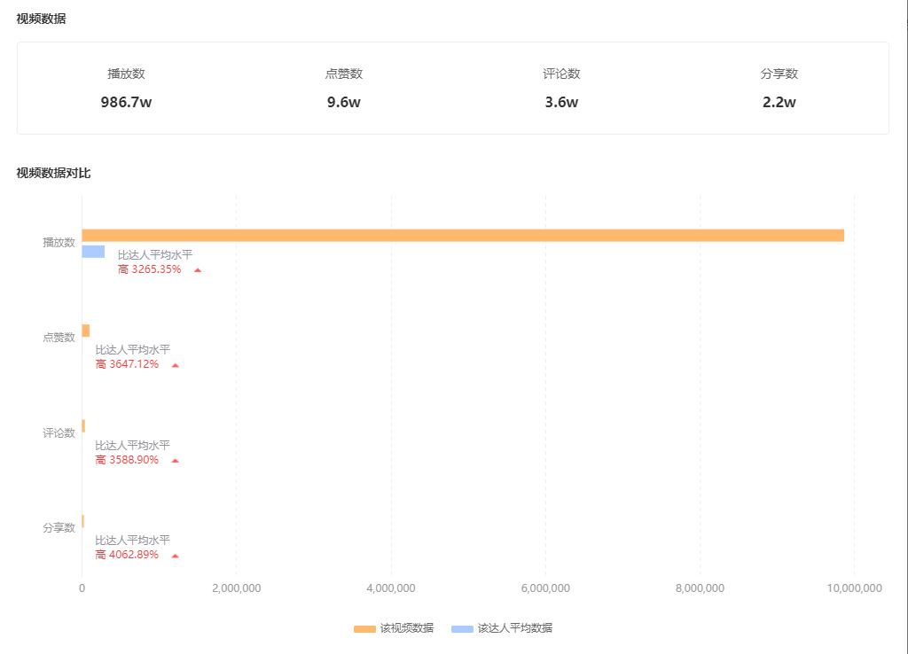Viewport: 908px width, 654px height.
Task: Click the orange 分享数 bar
Action: (84, 521)
